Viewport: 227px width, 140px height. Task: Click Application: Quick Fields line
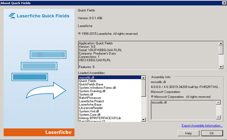click(96, 43)
